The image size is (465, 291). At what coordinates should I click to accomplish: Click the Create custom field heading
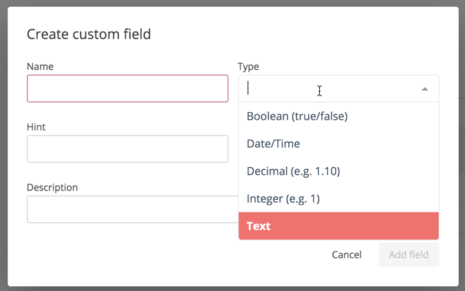tap(89, 34)
